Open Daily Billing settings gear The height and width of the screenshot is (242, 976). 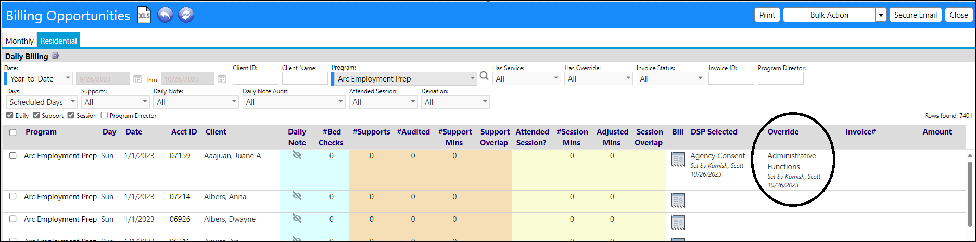pos(55,56)
